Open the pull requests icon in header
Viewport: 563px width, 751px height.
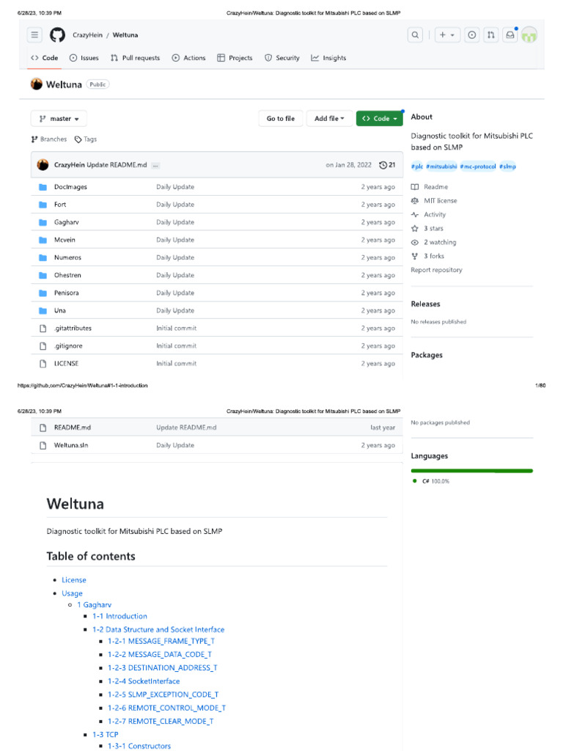tap(491, 35)
